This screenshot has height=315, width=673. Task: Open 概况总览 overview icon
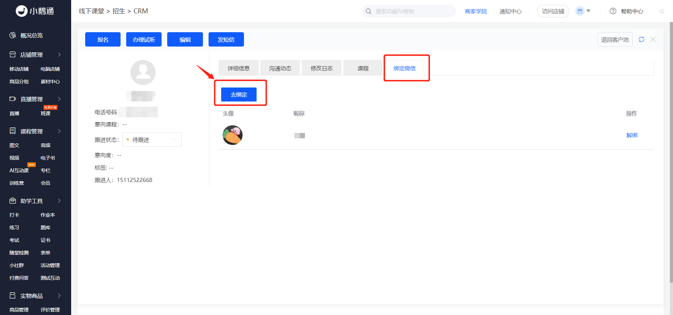tap(13, 35)
